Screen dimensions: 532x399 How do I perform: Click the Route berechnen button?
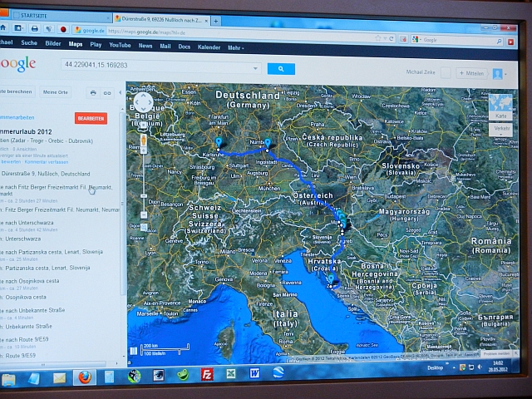click(x=17, y=91)
